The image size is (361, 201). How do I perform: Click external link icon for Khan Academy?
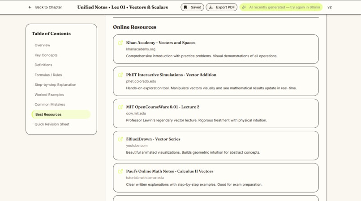(x=120, y=43)
